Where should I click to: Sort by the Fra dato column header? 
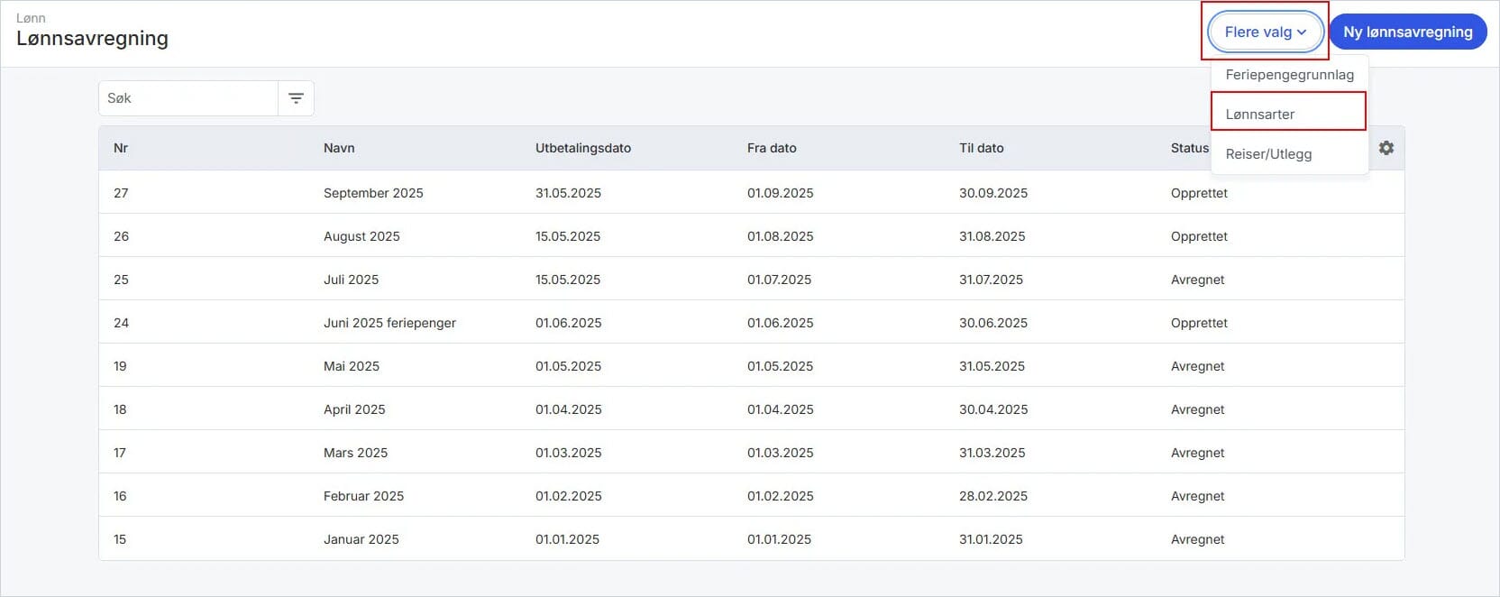click(772, 148)
